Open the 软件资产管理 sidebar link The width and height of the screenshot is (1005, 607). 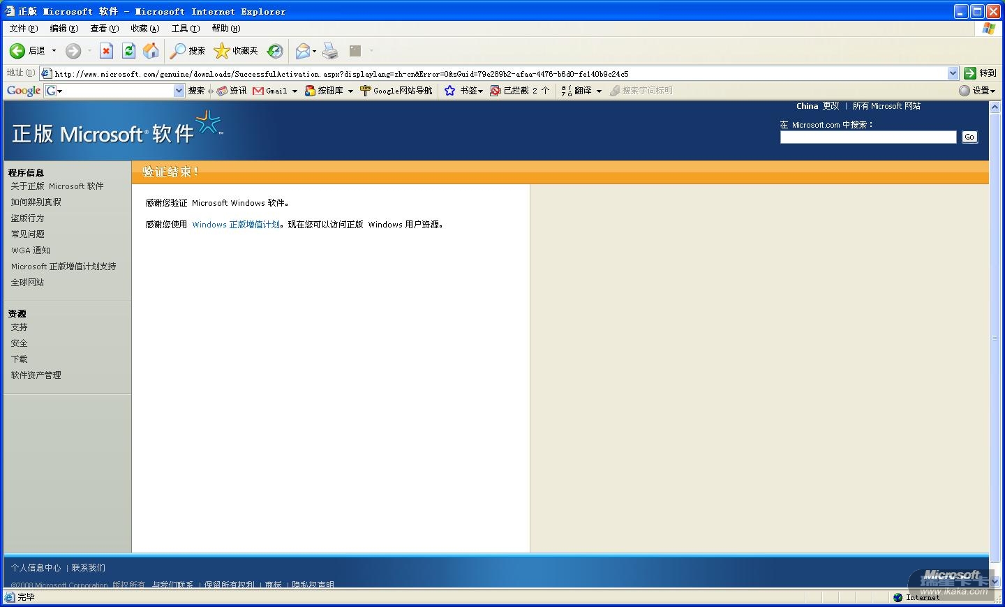(36, 375)
